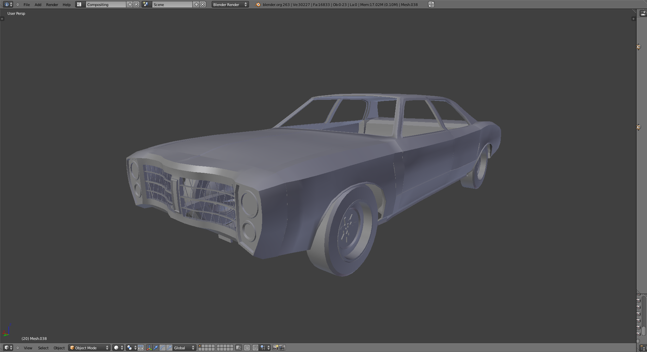Image resolution: width=647 pixels, height=352 pixels.
Task: Open the 3D View editor type selector
Action: tap(8, 348)
